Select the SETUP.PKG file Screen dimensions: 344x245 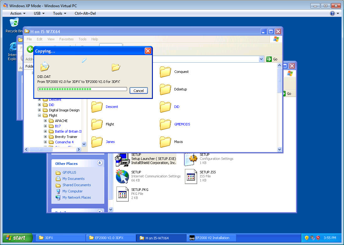[x=132, y=194]
